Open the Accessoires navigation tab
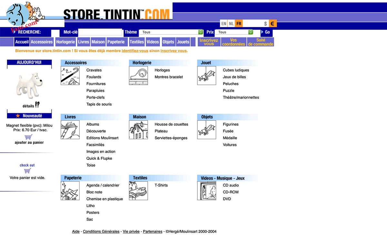The image size is (387, 239). (x=42, y=42)
